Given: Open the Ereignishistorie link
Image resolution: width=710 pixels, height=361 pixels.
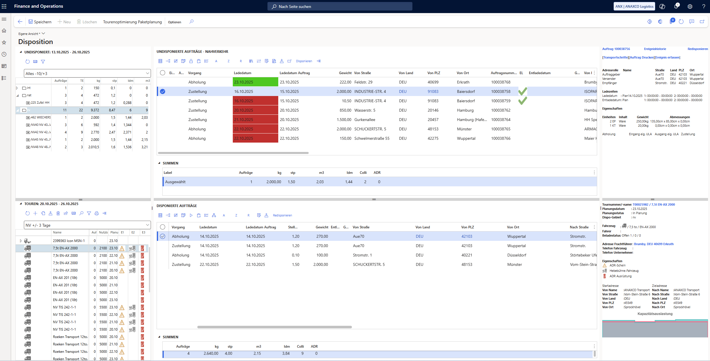Looking at the screenshot, I should [x=655, y=49].
